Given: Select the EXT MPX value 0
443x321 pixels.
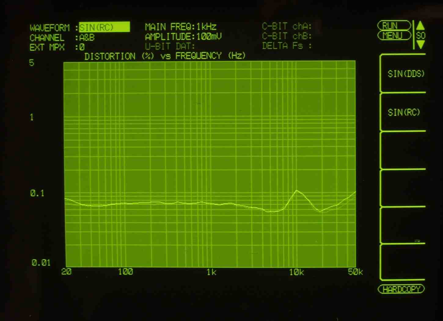Looking at the screenshot, I should pyautogui.click(x=82, y=48).
